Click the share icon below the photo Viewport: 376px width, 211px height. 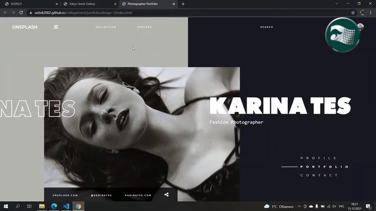coord(166,195)
